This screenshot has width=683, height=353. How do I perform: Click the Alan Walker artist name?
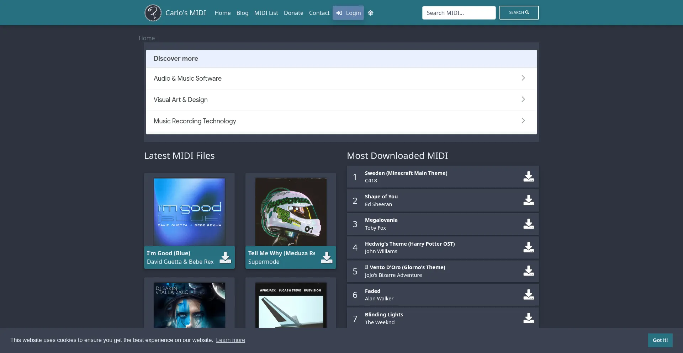tap(379, 299)
